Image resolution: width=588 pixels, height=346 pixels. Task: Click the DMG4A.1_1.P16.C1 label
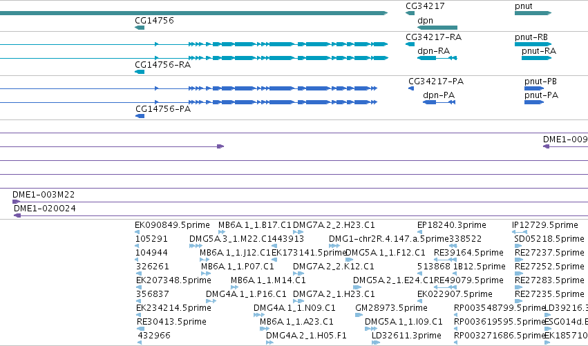click(x=246, y=294)
